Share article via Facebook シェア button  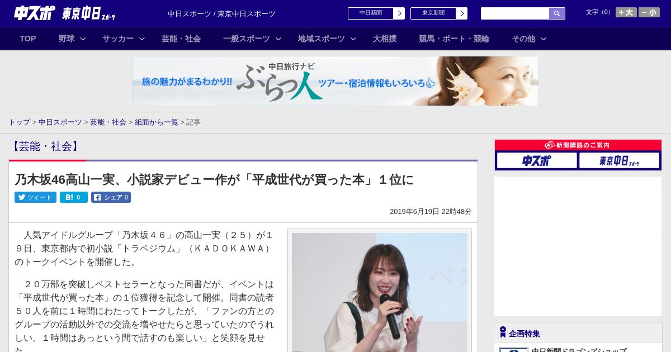(111, 197)
